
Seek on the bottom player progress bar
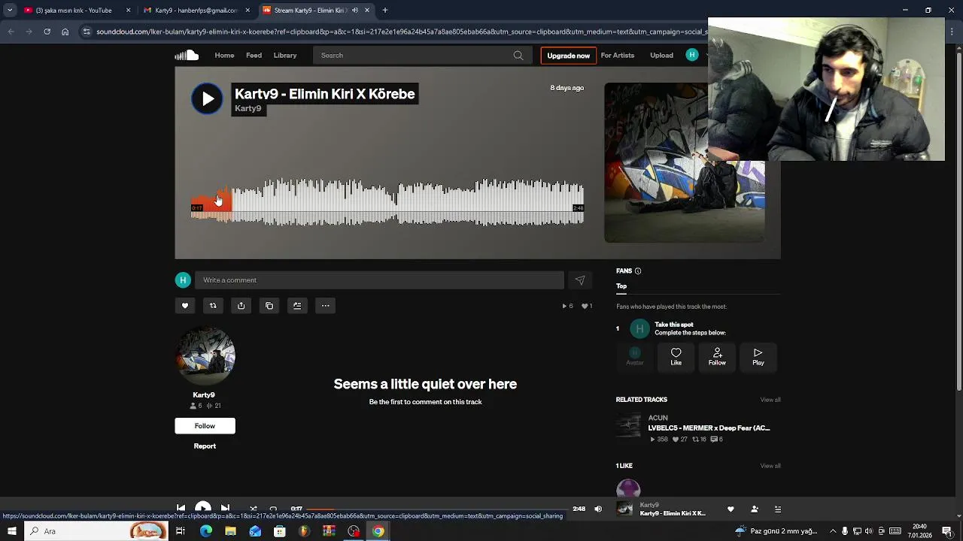tap(436, 509)
